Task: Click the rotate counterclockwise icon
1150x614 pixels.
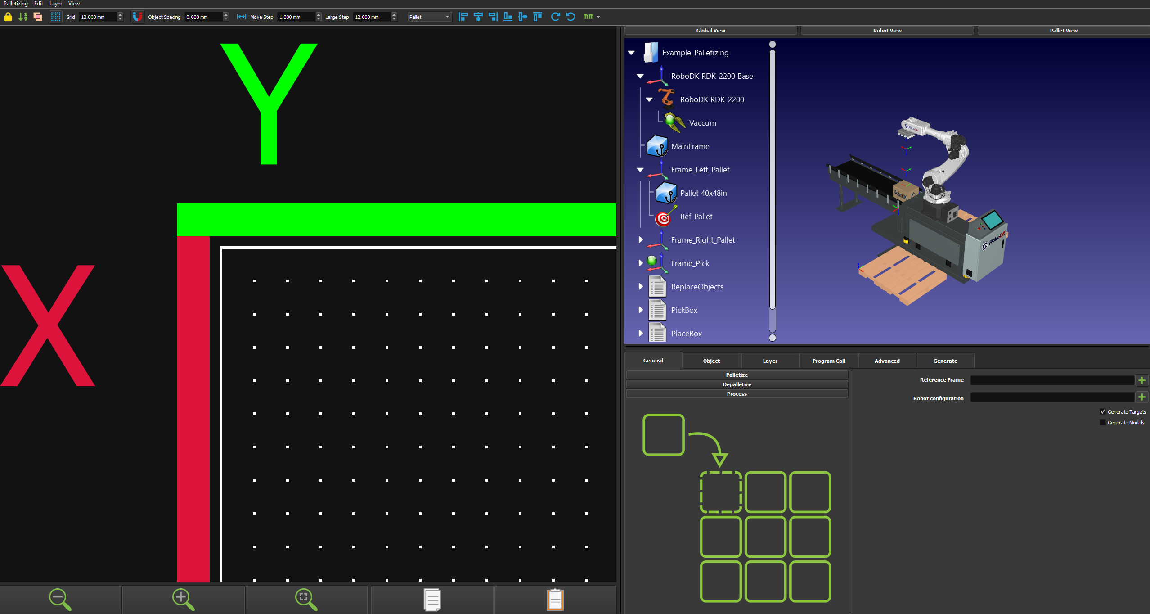Action: click(571, 17)
